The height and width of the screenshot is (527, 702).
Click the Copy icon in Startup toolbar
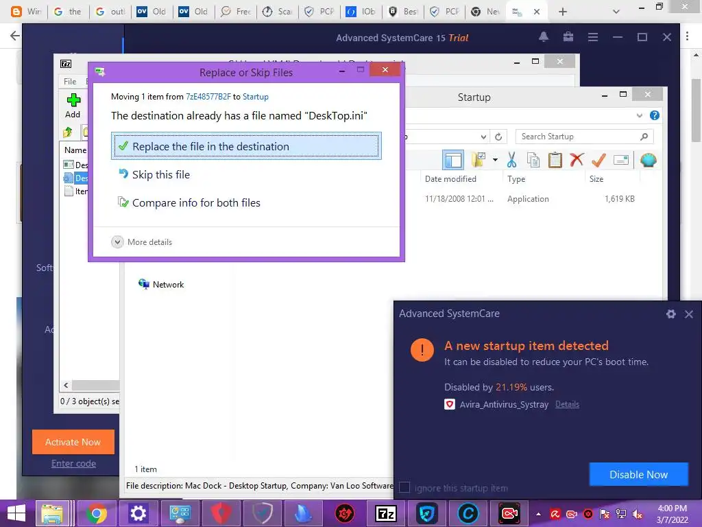[533, 160]
